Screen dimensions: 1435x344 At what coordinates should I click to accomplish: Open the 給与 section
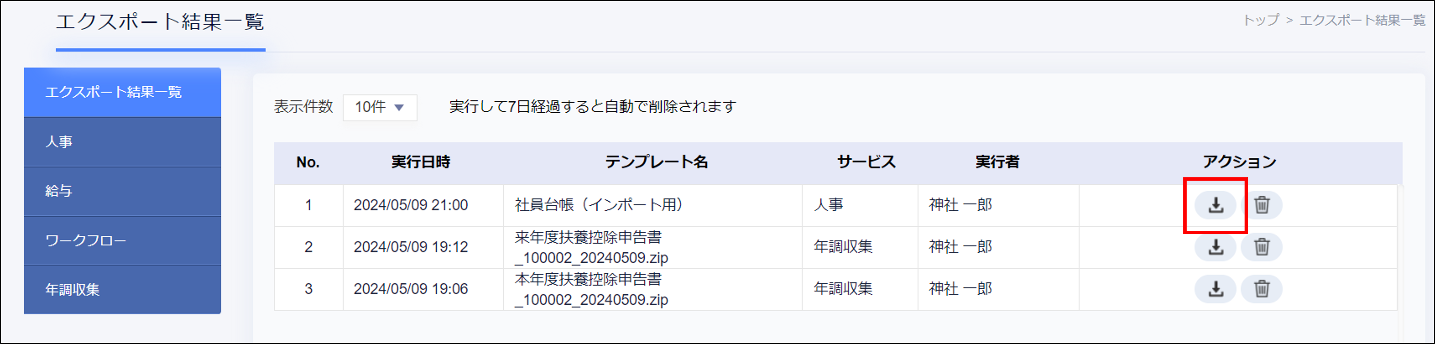tap(121, 191)
